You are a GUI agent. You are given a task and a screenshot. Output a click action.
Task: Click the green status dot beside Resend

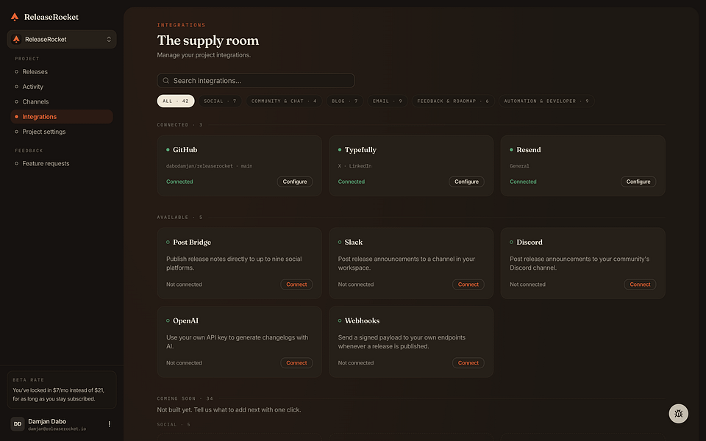(x=512, y=150)
